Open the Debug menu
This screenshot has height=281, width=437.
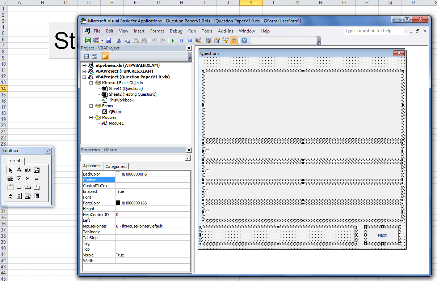click(176, 31)
